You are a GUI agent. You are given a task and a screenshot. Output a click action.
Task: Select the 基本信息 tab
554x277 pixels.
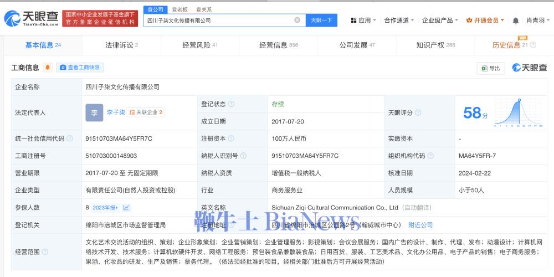click(x=43, y=45)
